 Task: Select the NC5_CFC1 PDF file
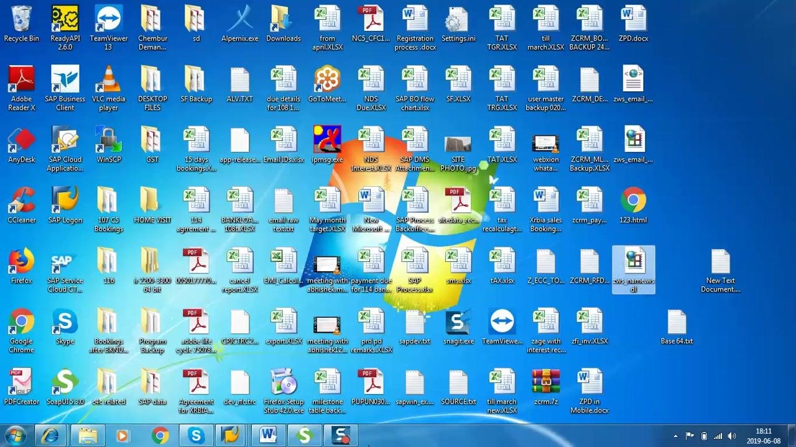pos(371,25)
